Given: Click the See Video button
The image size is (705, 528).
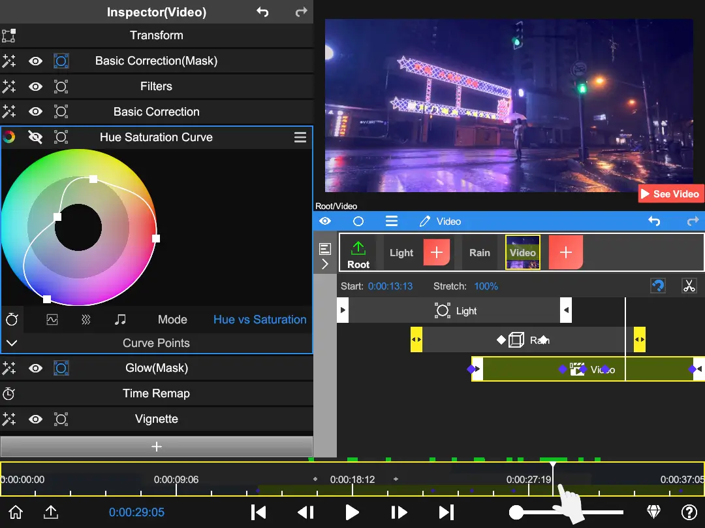Looking at the screenshot, I should click(670, 193).
